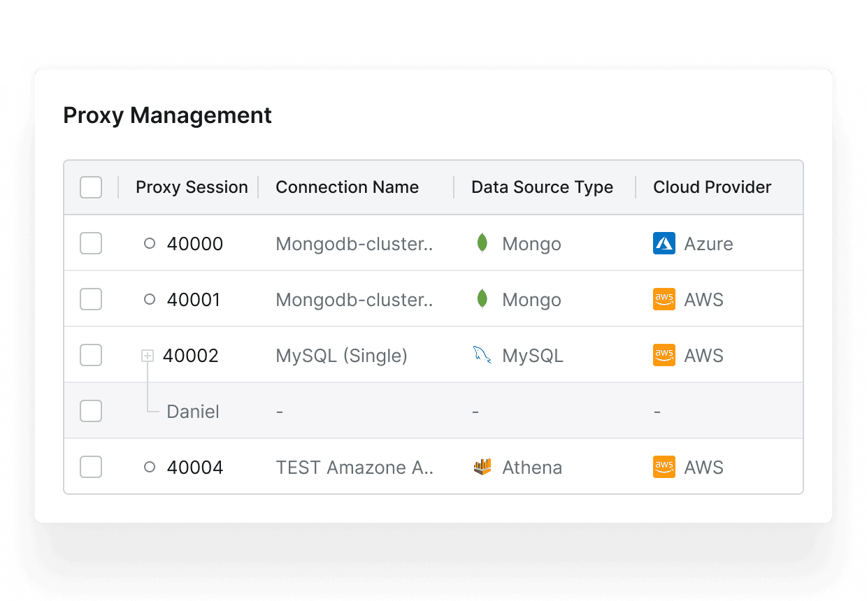Click the MySQL dolphin icon

coord(482,355)
